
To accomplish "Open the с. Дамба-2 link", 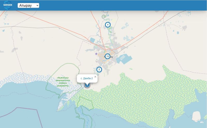I will pos(87,78).
